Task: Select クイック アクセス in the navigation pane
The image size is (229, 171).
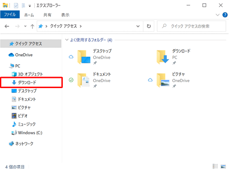Action: click(x=31, y=44)
